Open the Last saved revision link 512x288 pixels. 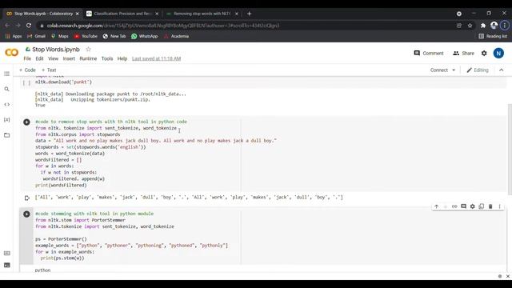point(157,58)
